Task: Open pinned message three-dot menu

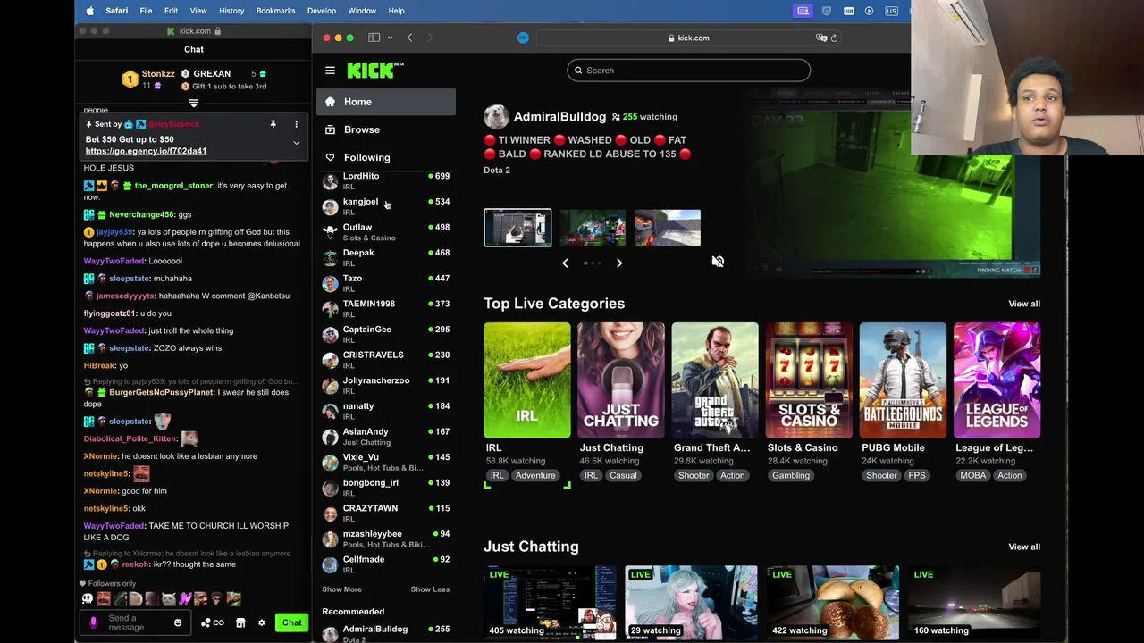Action: [296, 124]
